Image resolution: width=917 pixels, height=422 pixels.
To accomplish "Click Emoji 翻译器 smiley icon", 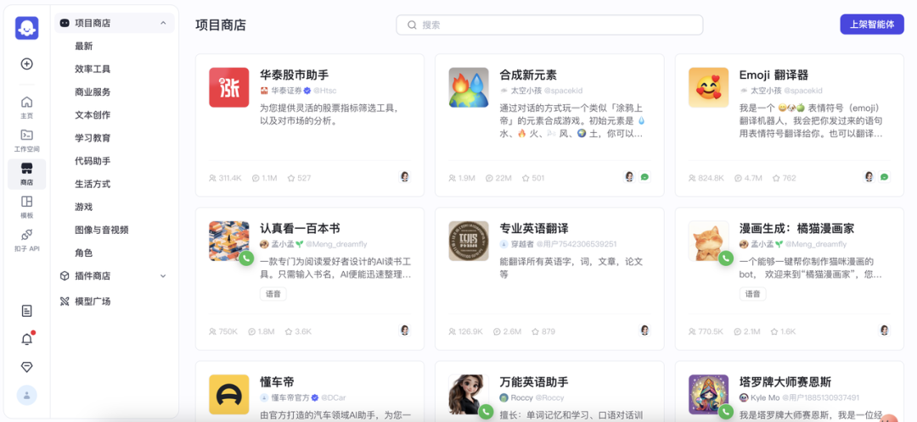I will (x=708, y=87).
